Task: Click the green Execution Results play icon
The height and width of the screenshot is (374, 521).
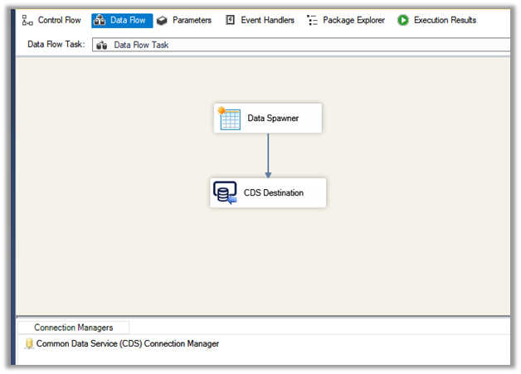Action: [x=402, y=20]
